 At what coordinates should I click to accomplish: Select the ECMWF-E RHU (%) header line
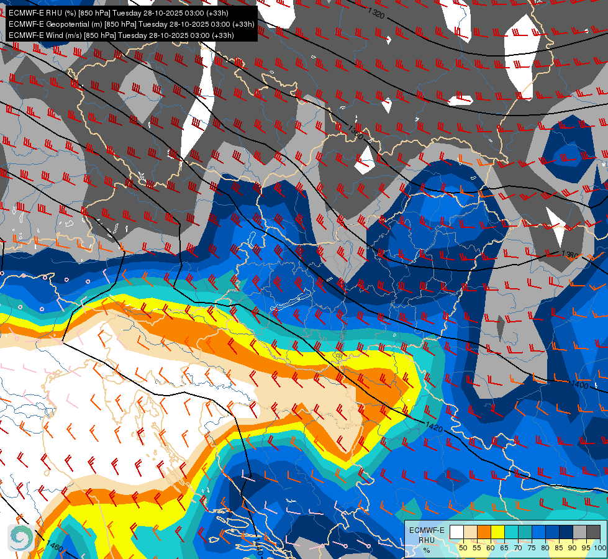[118, 13]
